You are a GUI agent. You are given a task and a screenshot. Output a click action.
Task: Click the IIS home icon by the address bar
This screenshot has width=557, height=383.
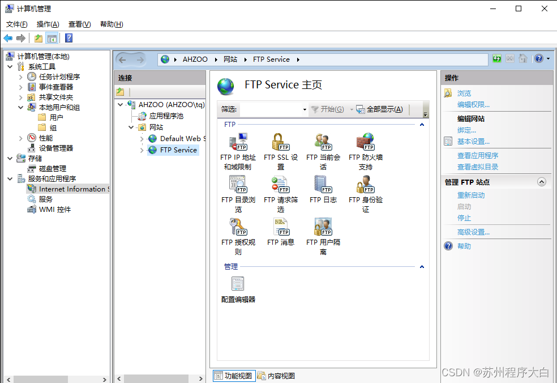coord(523,59)
